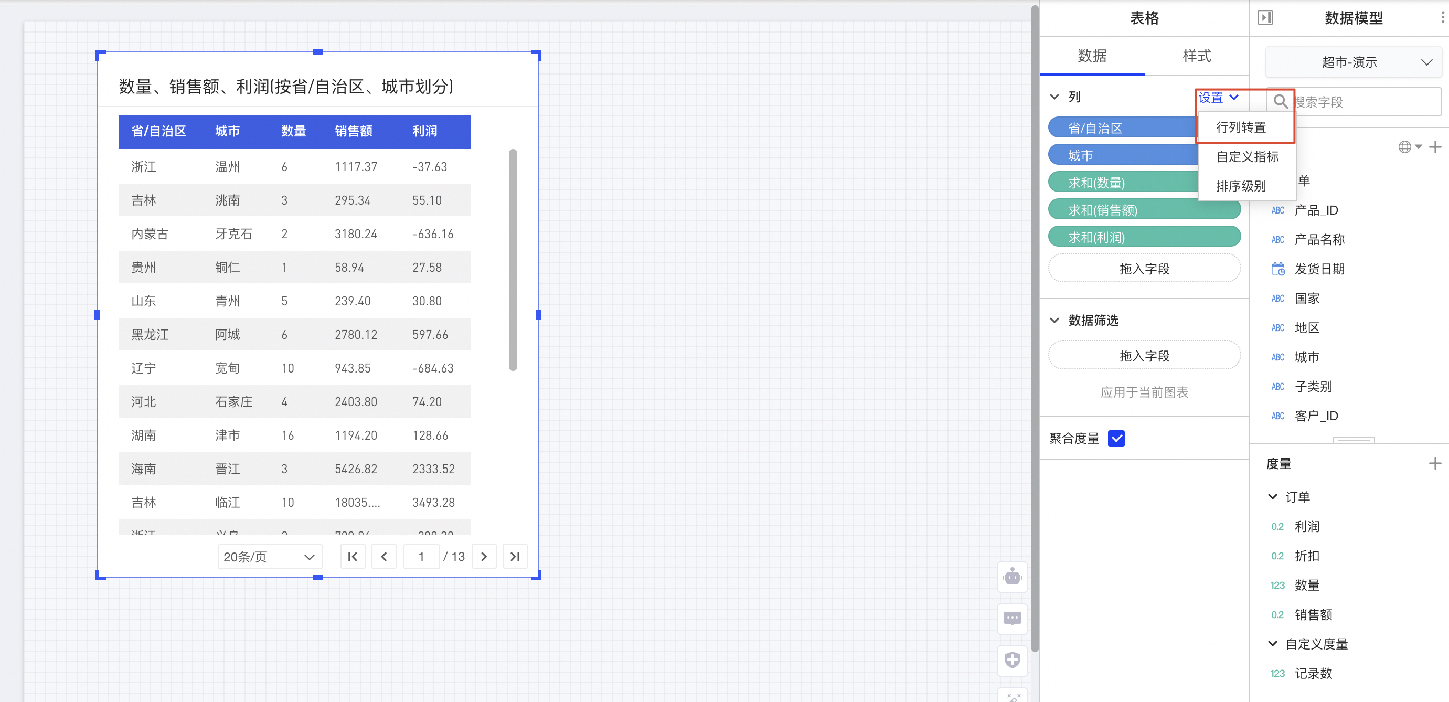Go to next table page
This screenshot has height=702, width=1449.
click(x=484, y=557)
